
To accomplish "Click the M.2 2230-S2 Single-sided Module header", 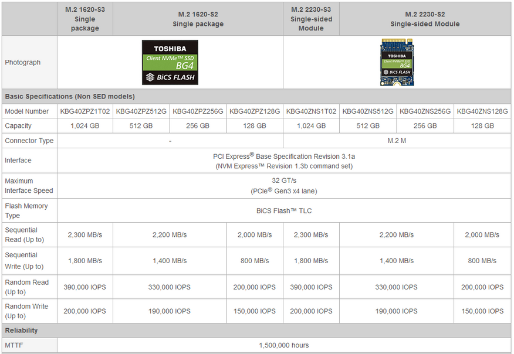I will [x=425, y=19].
